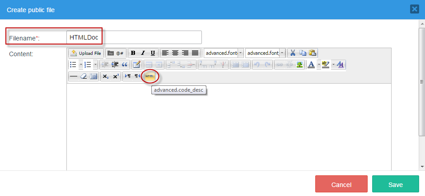Click the superscript icon
The width and height of the screenshot is (425, 196).
coord(116,76)
